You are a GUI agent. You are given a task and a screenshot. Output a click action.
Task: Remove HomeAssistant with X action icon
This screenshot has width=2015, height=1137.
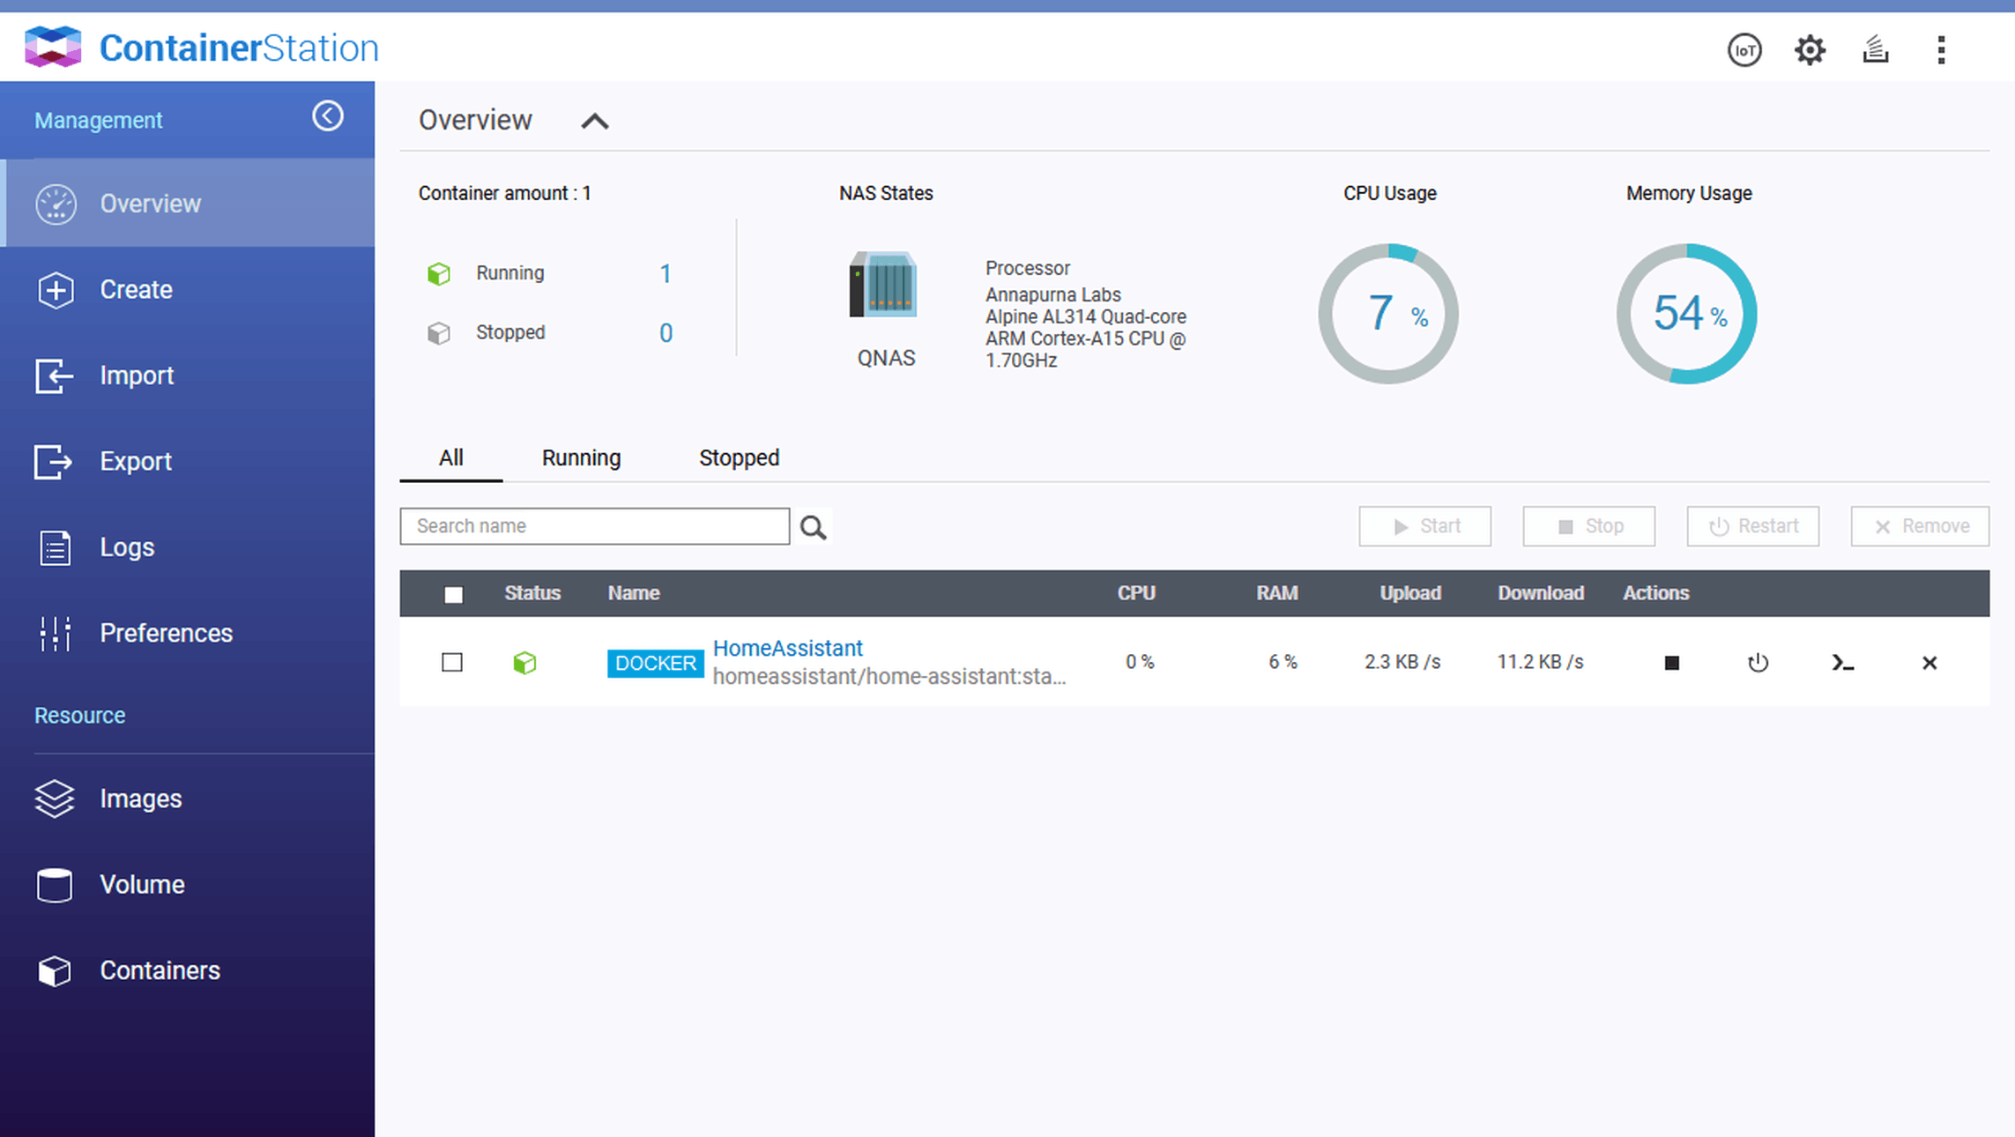[x=1929, y=663]
